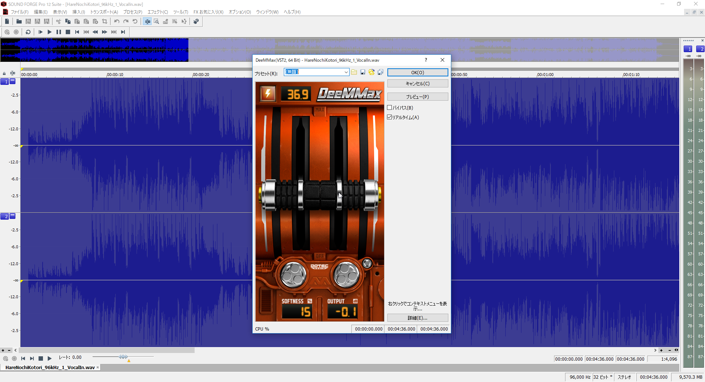Toggle channel 1 number button in waveform
705x382 pixels.
[5, 82]
